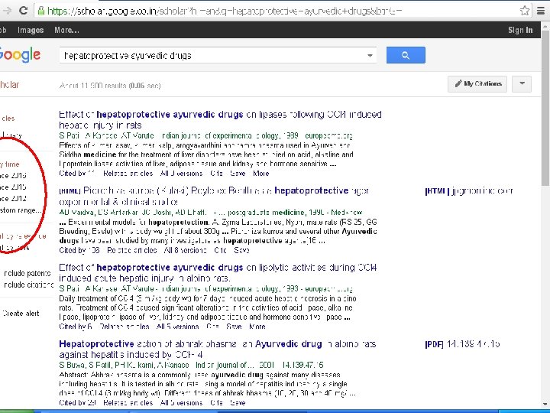
Task: Reload the page with the browser refresh icon
Action: pyautogui.click(x=23, y=10)
